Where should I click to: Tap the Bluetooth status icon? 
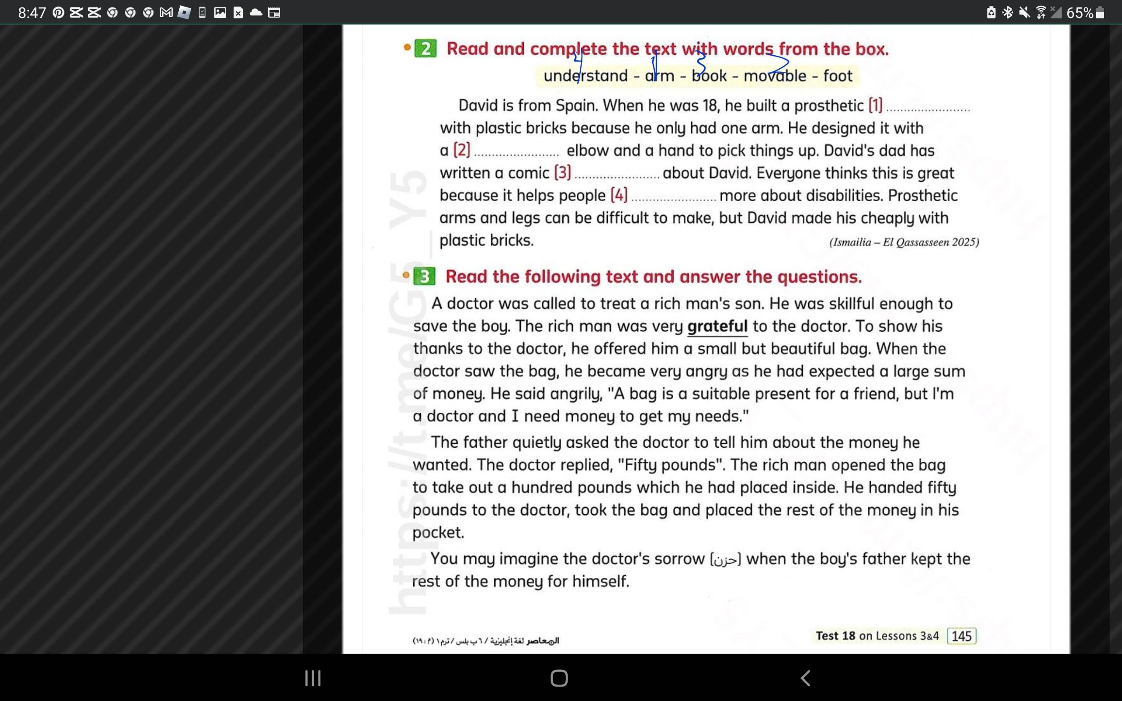tap(1008, 13)
